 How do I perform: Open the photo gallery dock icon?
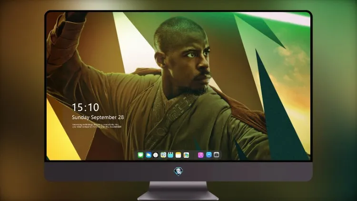tap(186, 155)
